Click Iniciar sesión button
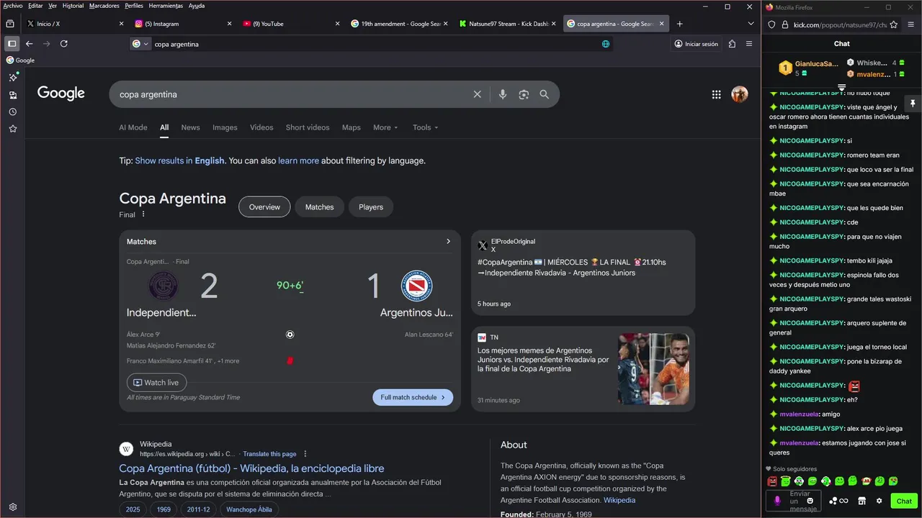 [696, 44]
